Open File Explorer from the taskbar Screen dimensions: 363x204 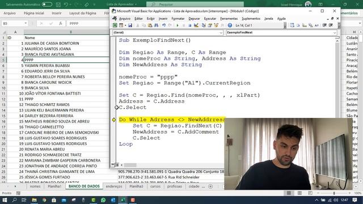[x=34, y=200]
